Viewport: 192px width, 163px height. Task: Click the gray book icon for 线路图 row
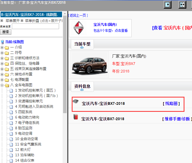pos(76,101)
